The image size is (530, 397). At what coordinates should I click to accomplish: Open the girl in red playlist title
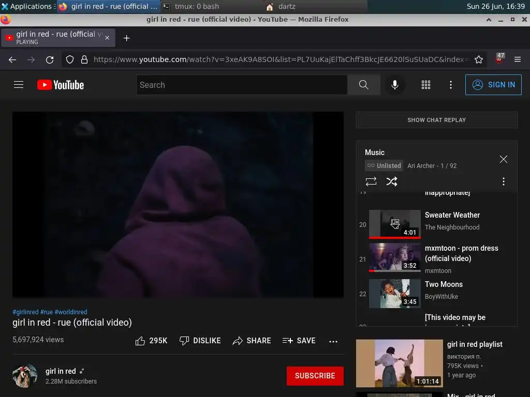tap(475, 344)
